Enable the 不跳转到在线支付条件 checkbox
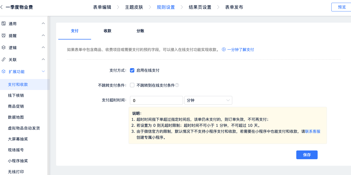The image size is (351, 175). [132, 85]
